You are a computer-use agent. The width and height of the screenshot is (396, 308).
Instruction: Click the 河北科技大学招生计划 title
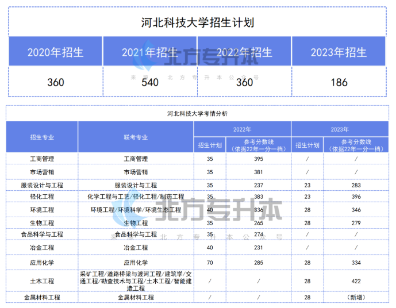pos(198,22)
